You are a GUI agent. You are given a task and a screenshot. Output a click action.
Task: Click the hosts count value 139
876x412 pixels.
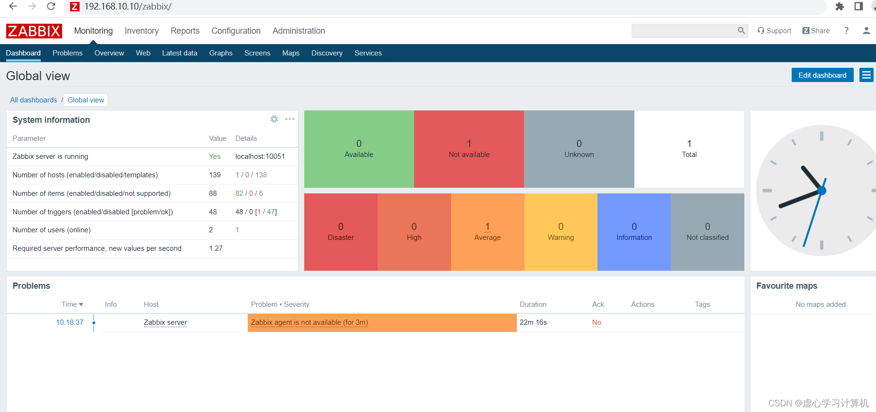215,175
